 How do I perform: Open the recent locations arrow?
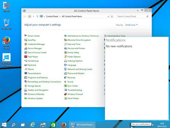[33, 16]
